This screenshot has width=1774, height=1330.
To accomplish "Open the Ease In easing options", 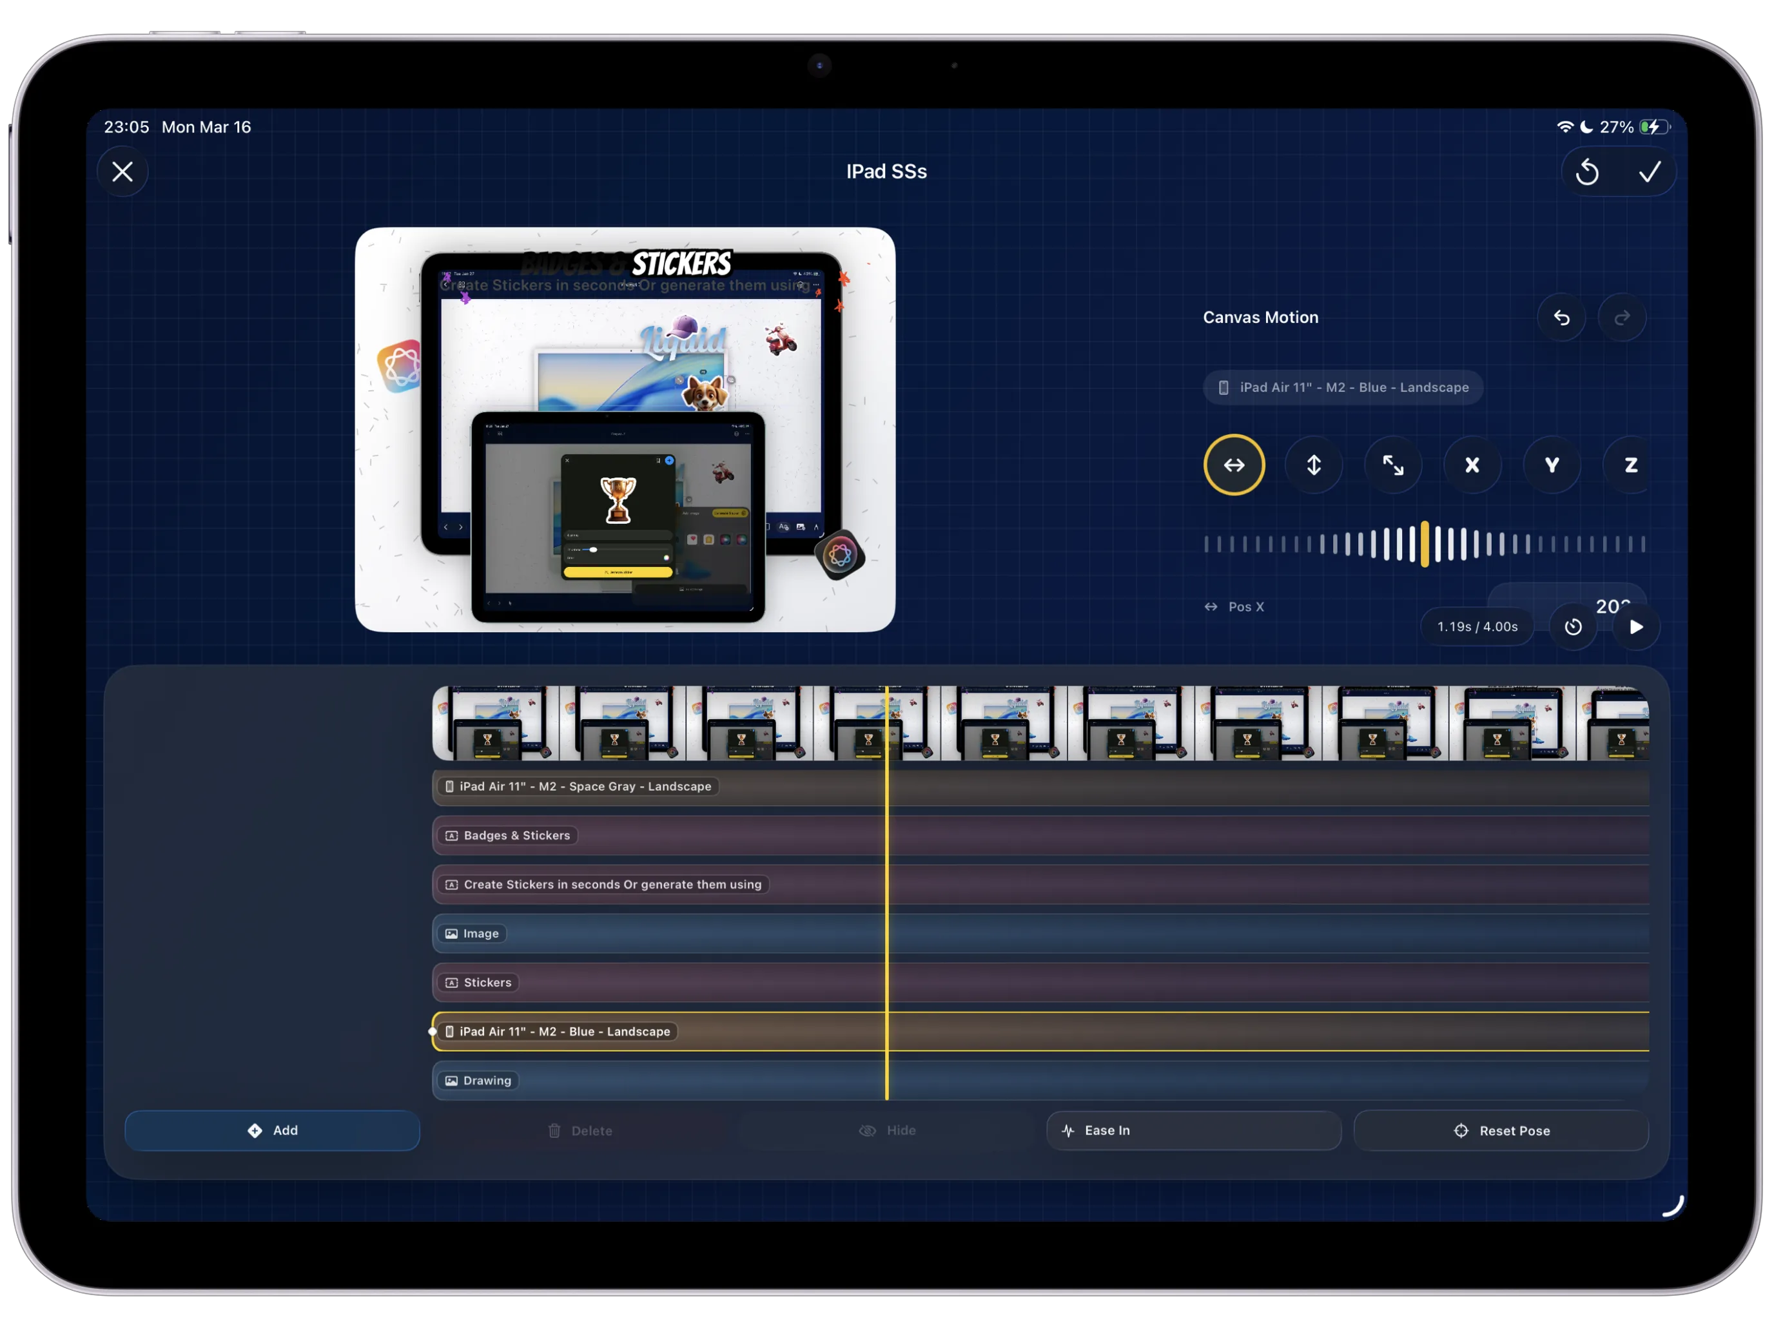I will [x=1193, y=1130].
